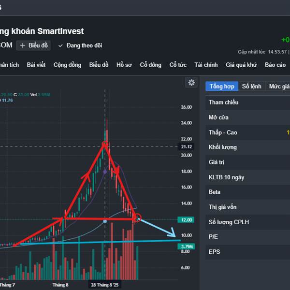Viewport: 290px width, 290px height.
Task: Click the 28 Tháng 8 '25 date label
Action: pyautogui.click(x=105, y=285)
